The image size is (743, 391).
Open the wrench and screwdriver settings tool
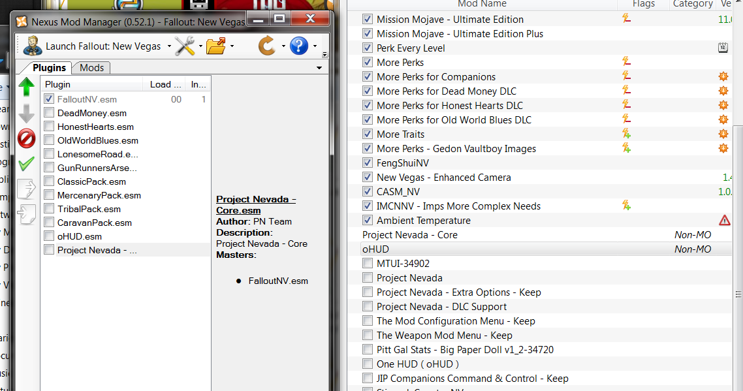[184, 46]
